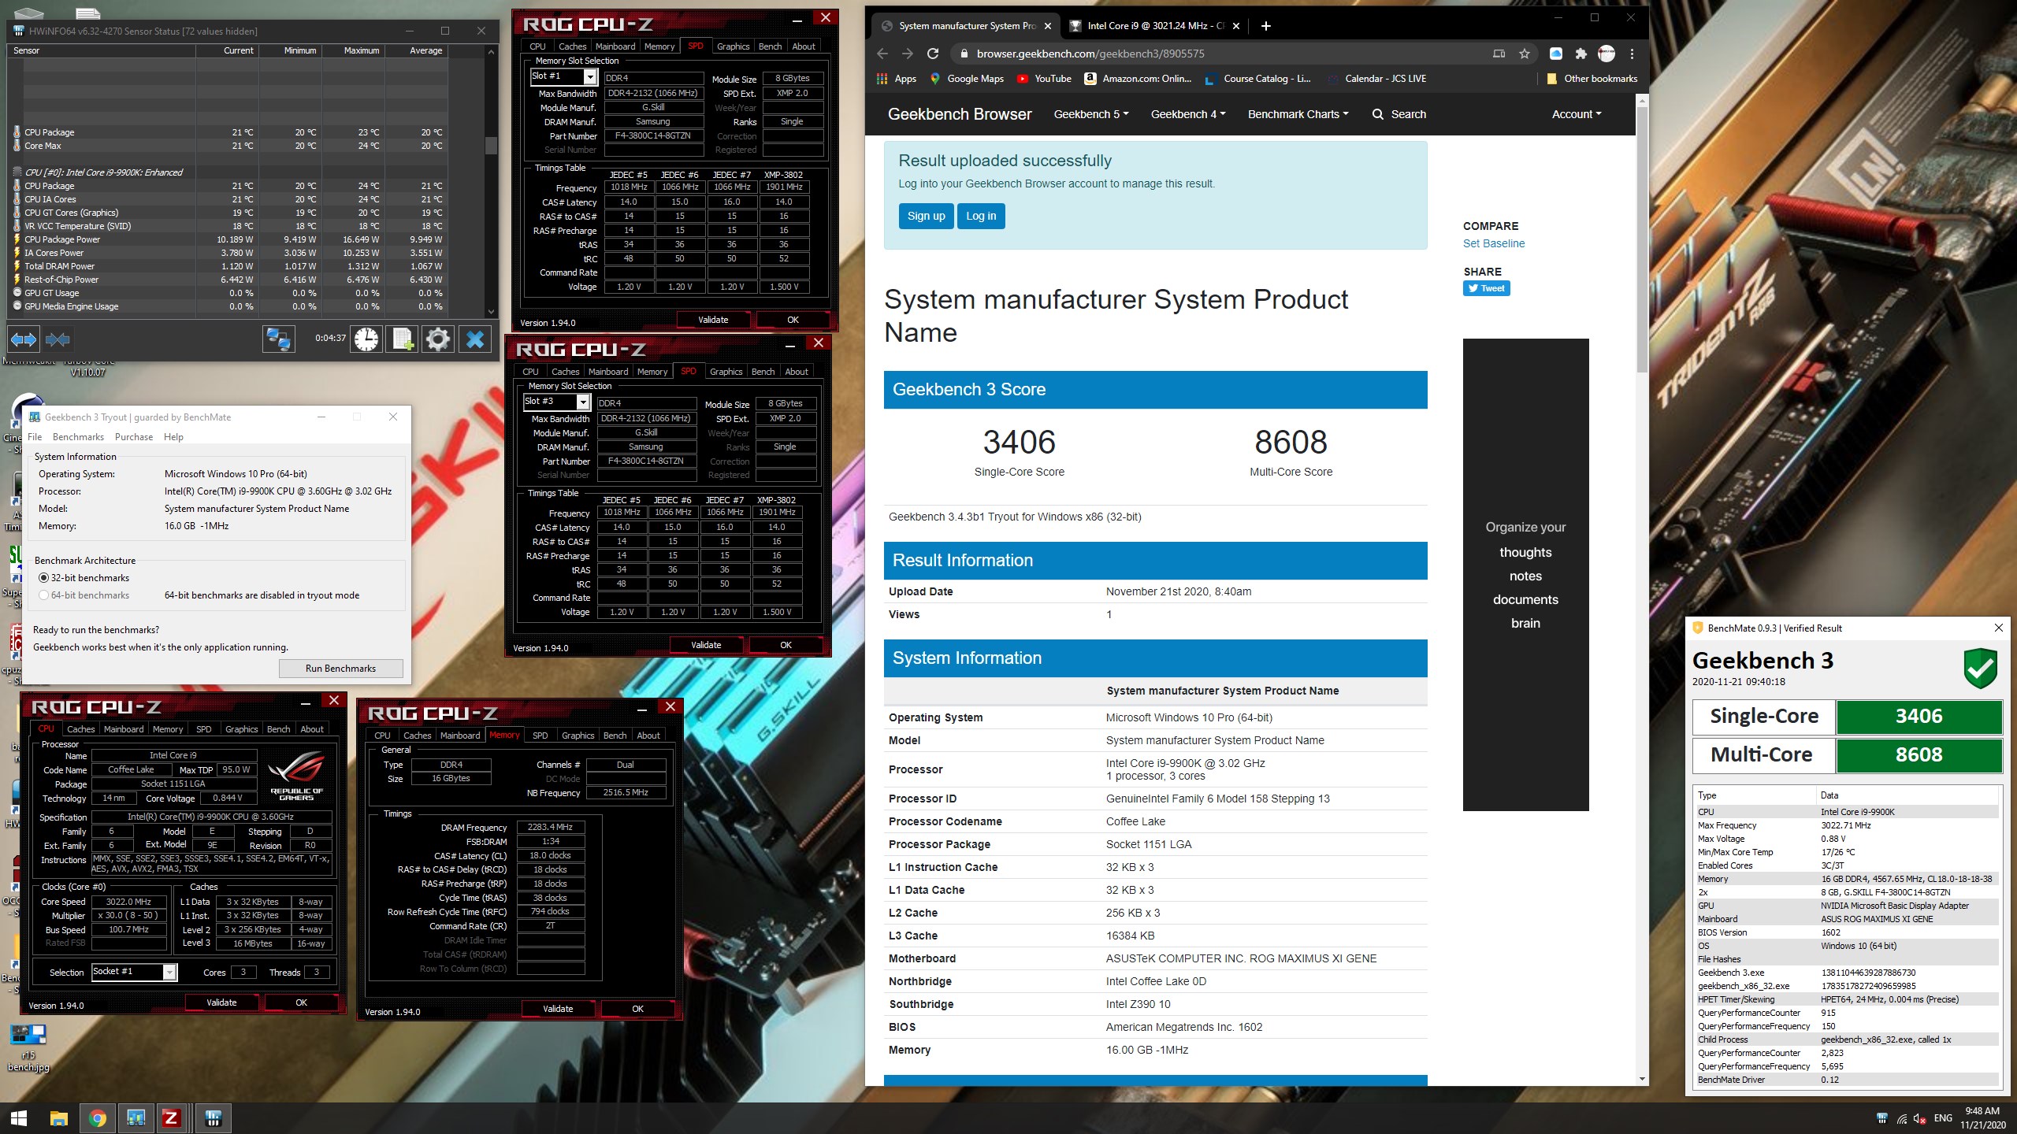
Task: Open Windows Start menu
Action: 19,1118
